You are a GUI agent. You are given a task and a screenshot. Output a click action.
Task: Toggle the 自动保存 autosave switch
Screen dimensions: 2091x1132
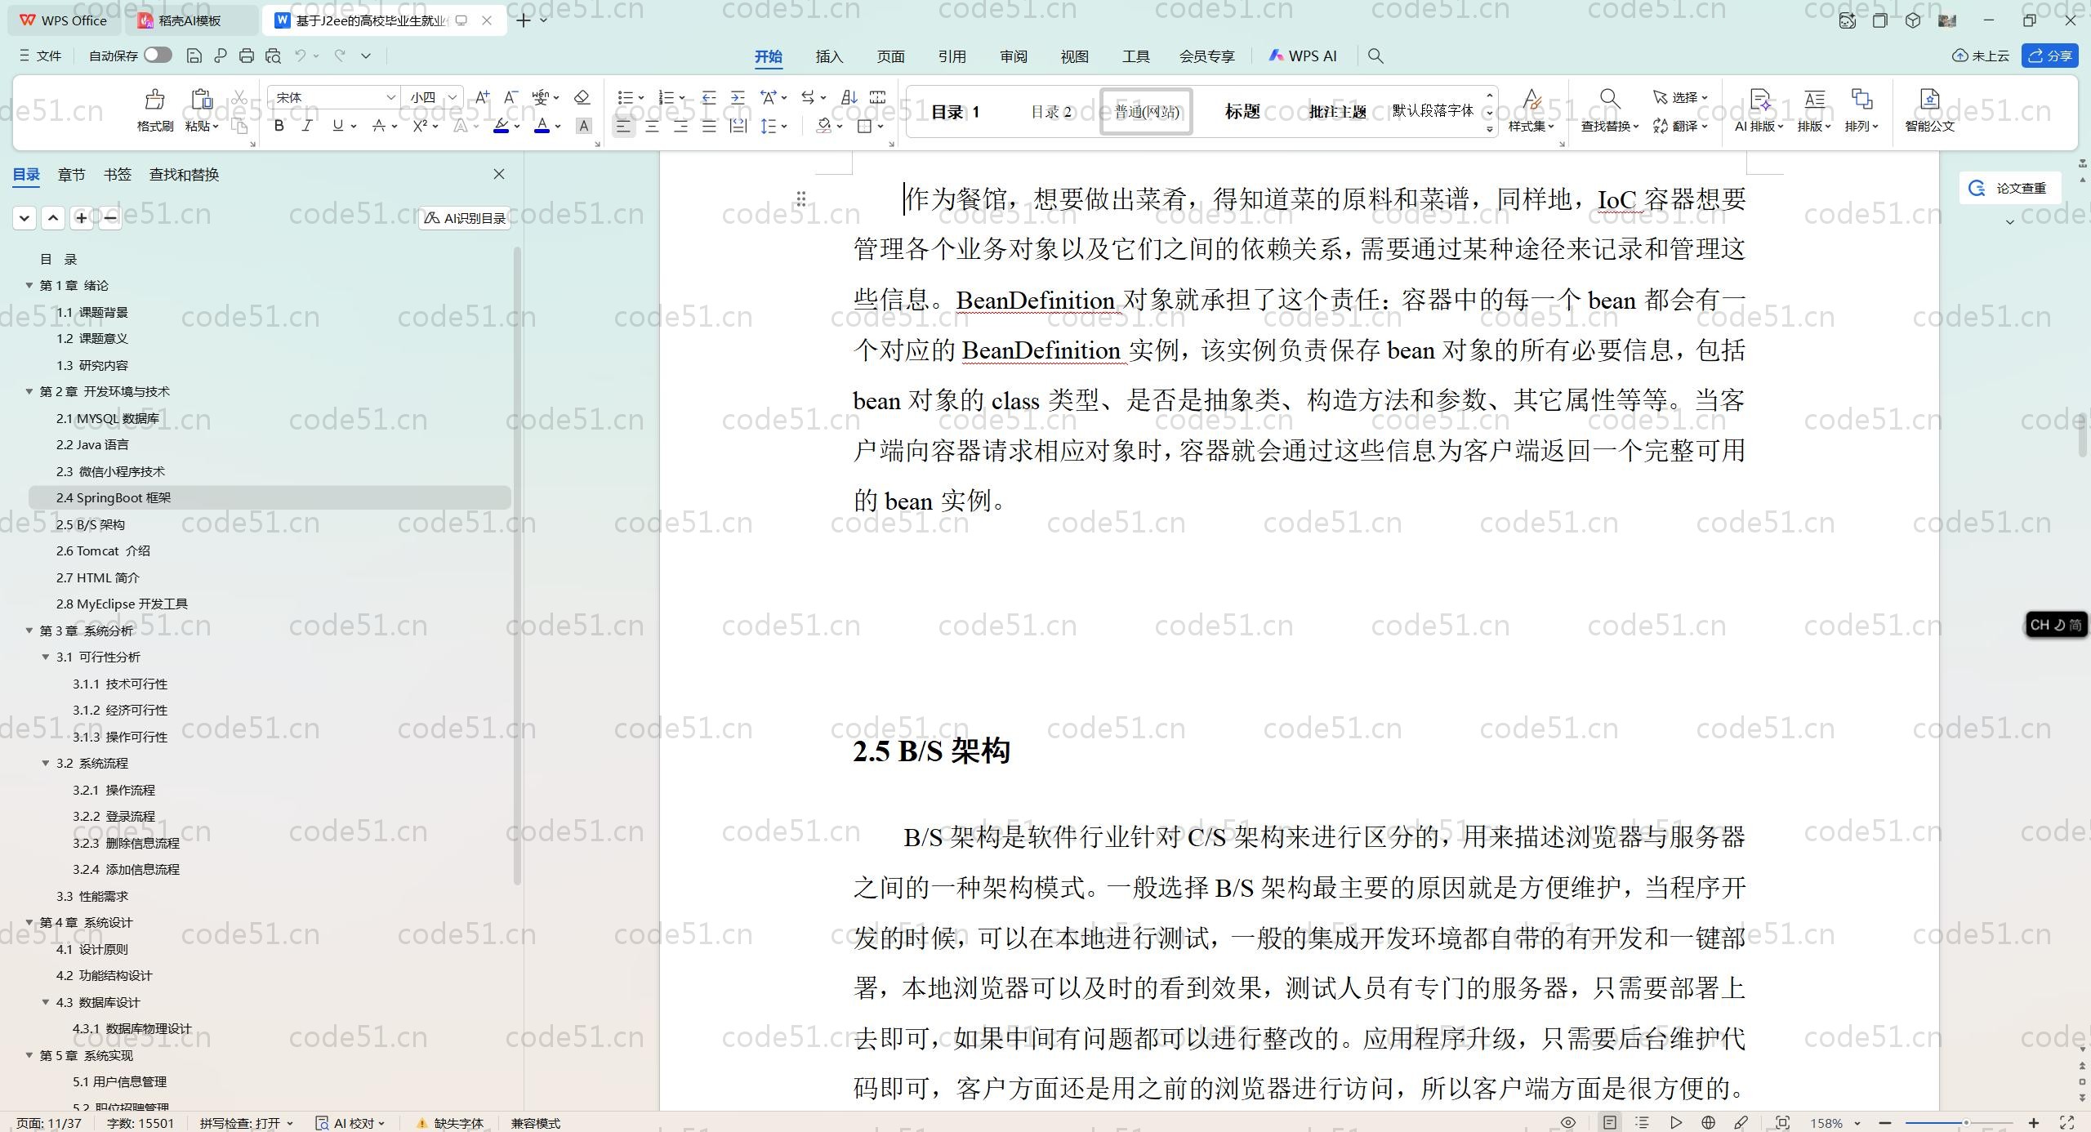pyautogui.click(x=158, y=55)
